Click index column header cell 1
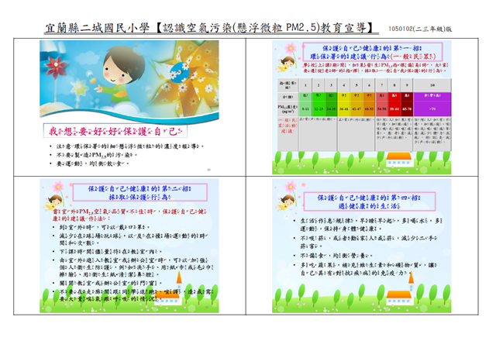Viewport: 496px width, 351px height. tap(305, 85)
